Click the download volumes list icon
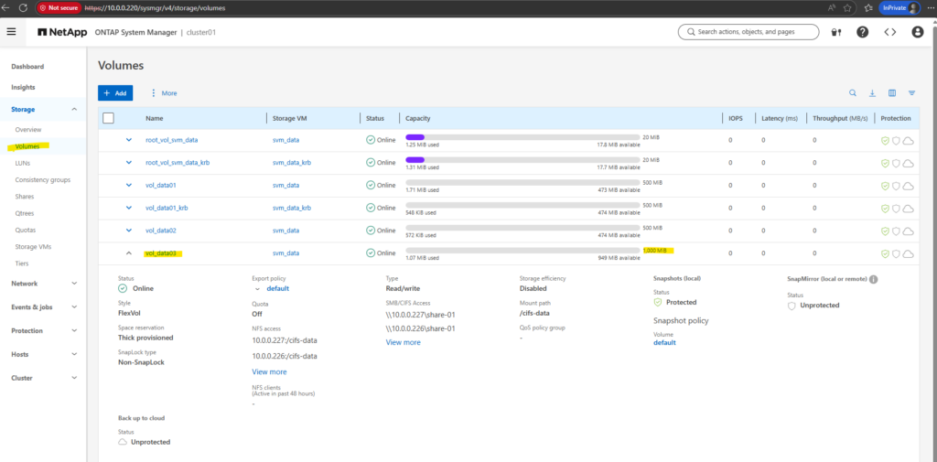This screenshot has width=937, height=462. (x=872, y=92)
